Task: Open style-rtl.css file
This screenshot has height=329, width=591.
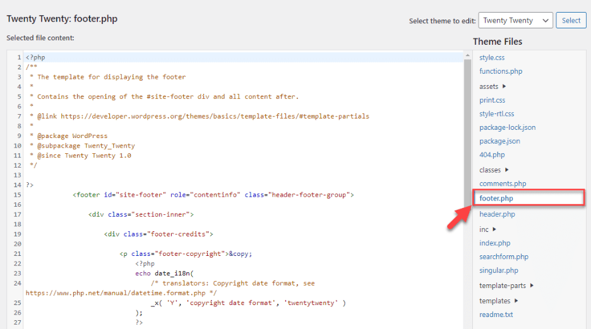Action: click(496, 114)
